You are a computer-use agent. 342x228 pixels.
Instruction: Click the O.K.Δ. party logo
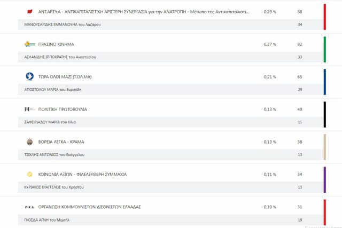(x=29, y=207)
